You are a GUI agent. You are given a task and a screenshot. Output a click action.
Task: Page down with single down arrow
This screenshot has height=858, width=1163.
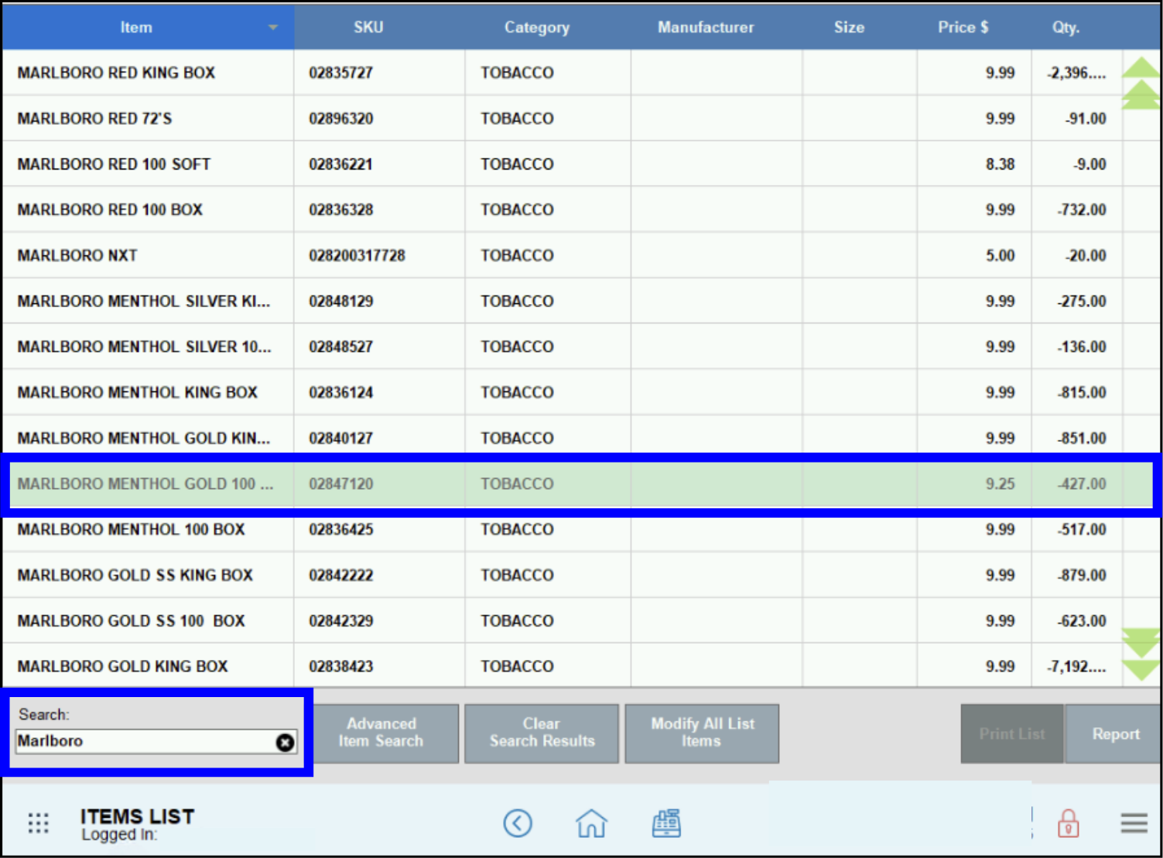click(x=1141, y=670)
